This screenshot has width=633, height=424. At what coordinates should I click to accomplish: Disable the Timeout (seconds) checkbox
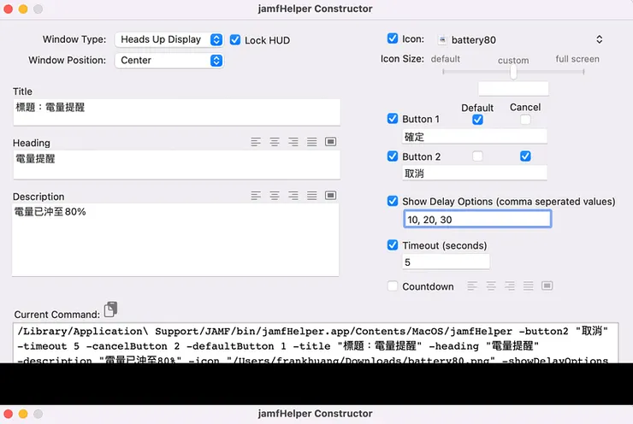(393, 244)
